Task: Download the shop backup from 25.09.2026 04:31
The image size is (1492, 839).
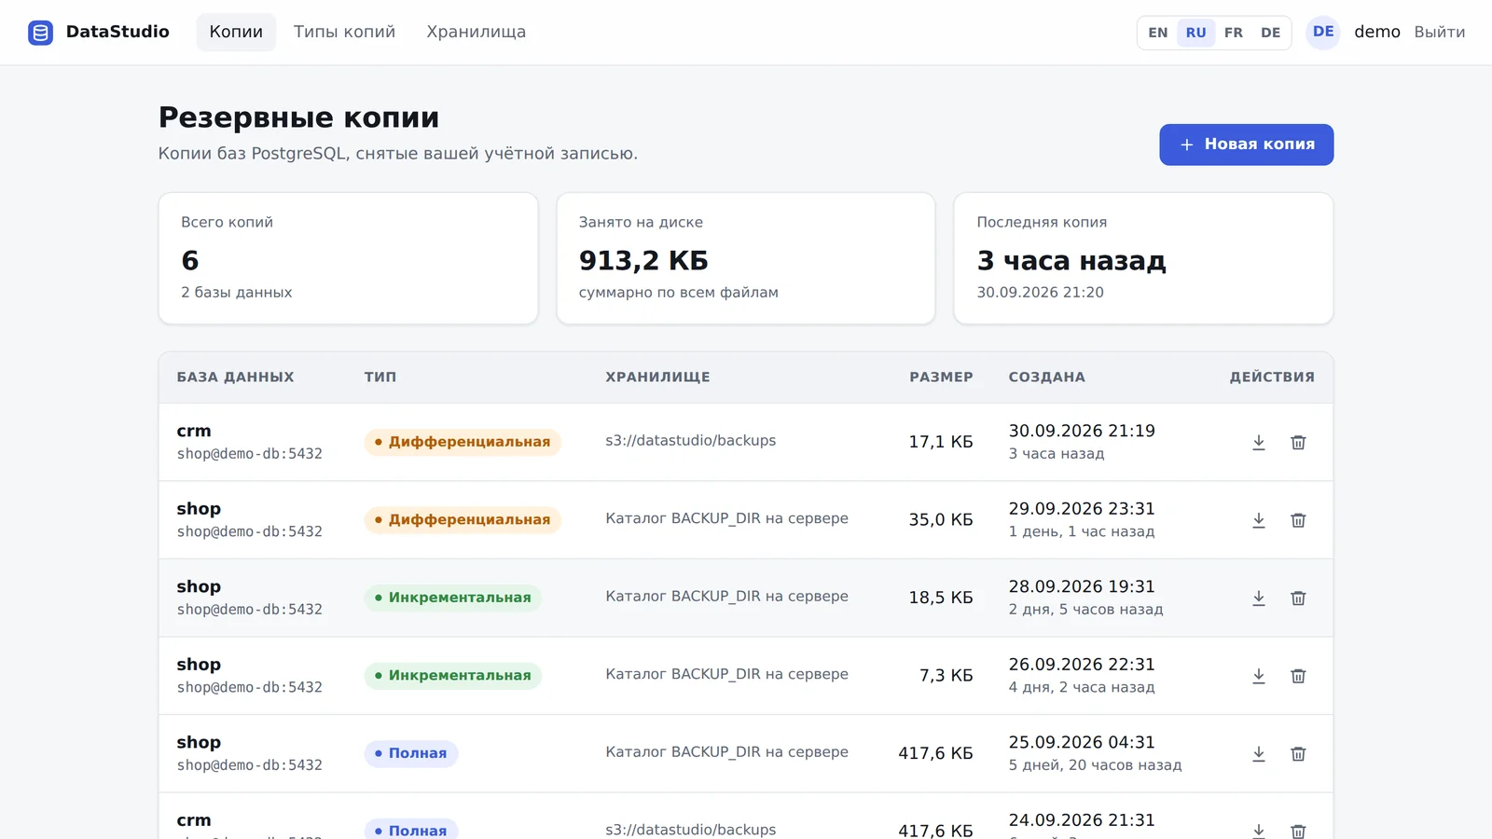Action: pyautogui.click(x=1259, y=753)
